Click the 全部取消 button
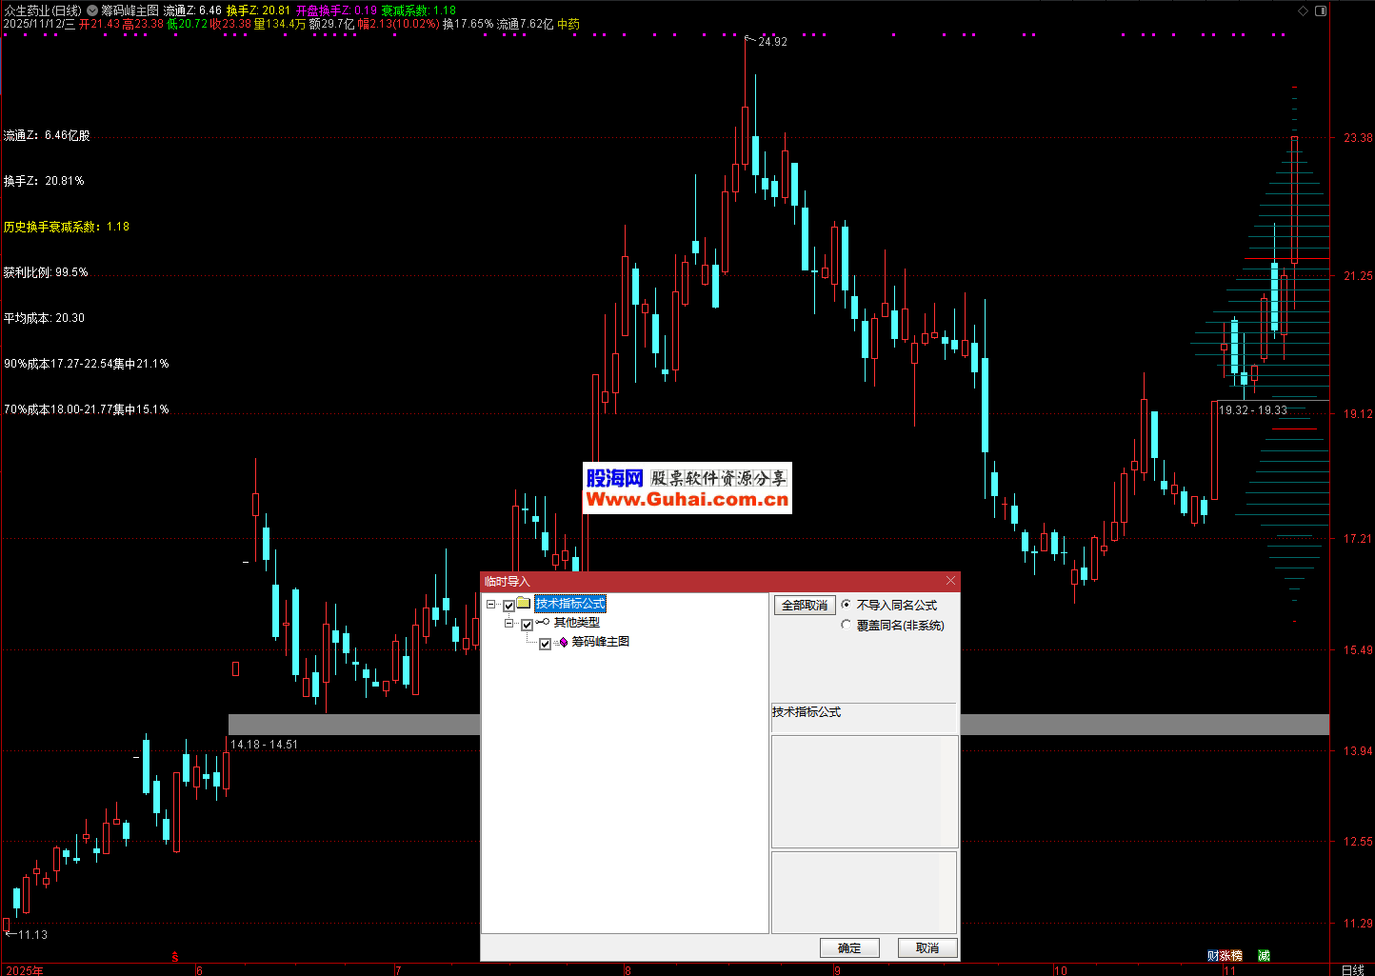Viewport: 1375px width, 976px height. pyautogui.click(x=804, y=606)
